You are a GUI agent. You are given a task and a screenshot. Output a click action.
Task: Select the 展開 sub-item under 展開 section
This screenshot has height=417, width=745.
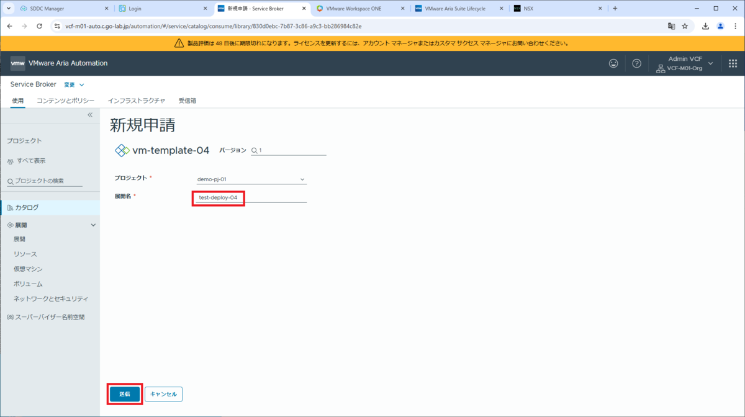(19, 239)
